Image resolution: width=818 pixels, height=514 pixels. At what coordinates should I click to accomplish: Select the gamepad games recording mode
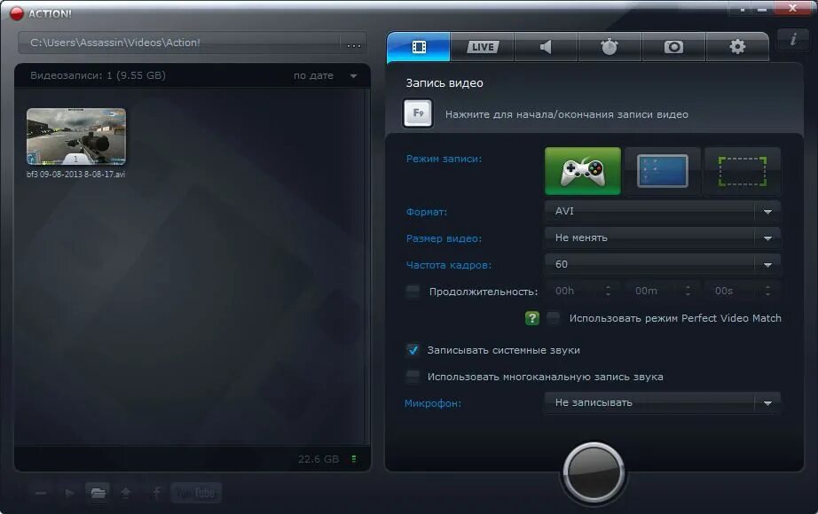click(583, 171)
